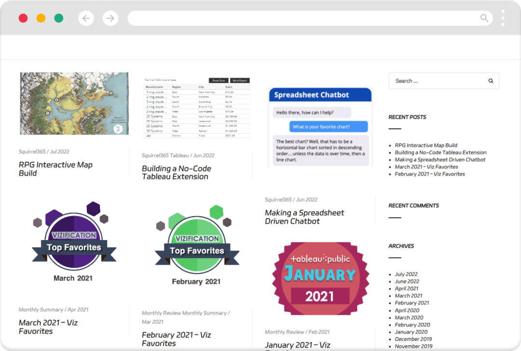521x351 pixels.
Task: Select recent post Building a No-Code Tableau Extension
Action: coord(440,152)
